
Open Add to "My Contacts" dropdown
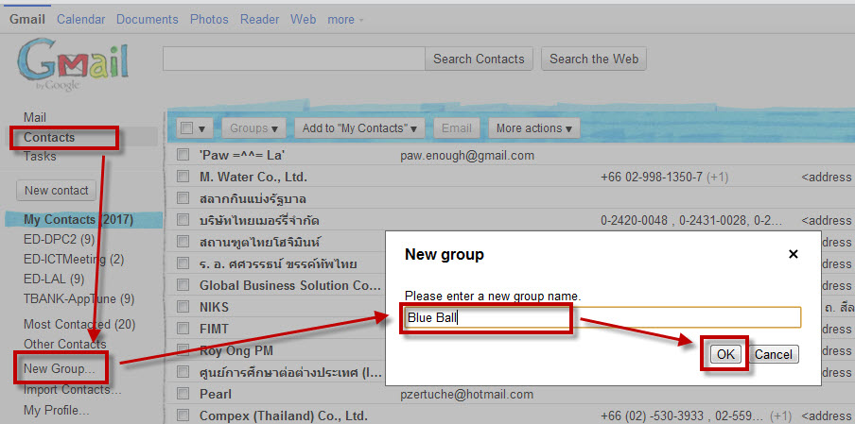[x=360, y=128]
